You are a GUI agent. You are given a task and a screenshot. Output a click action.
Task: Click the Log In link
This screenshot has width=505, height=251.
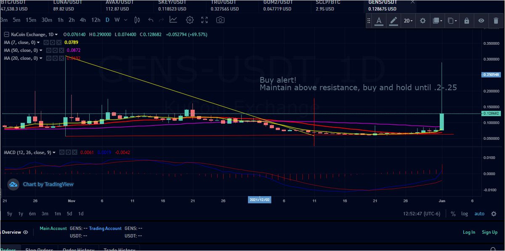469,232
